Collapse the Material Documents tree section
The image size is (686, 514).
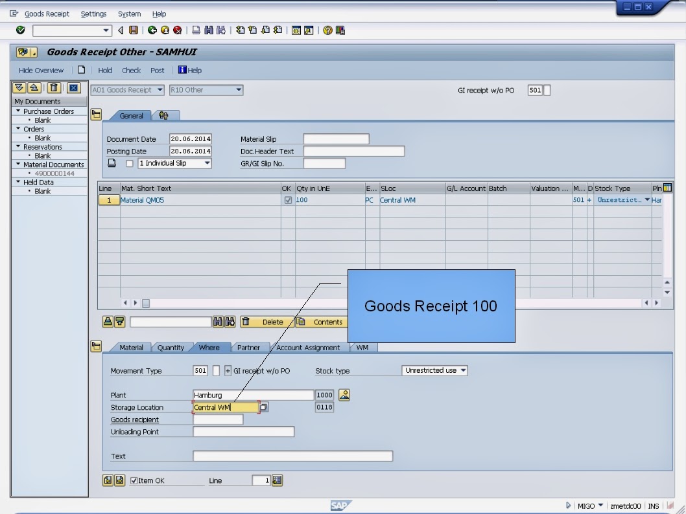click(18, 164)
